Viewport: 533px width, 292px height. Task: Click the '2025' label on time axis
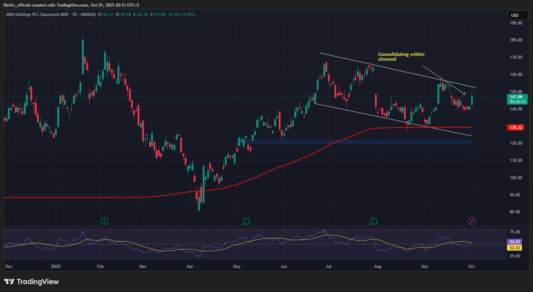point(56,266)
